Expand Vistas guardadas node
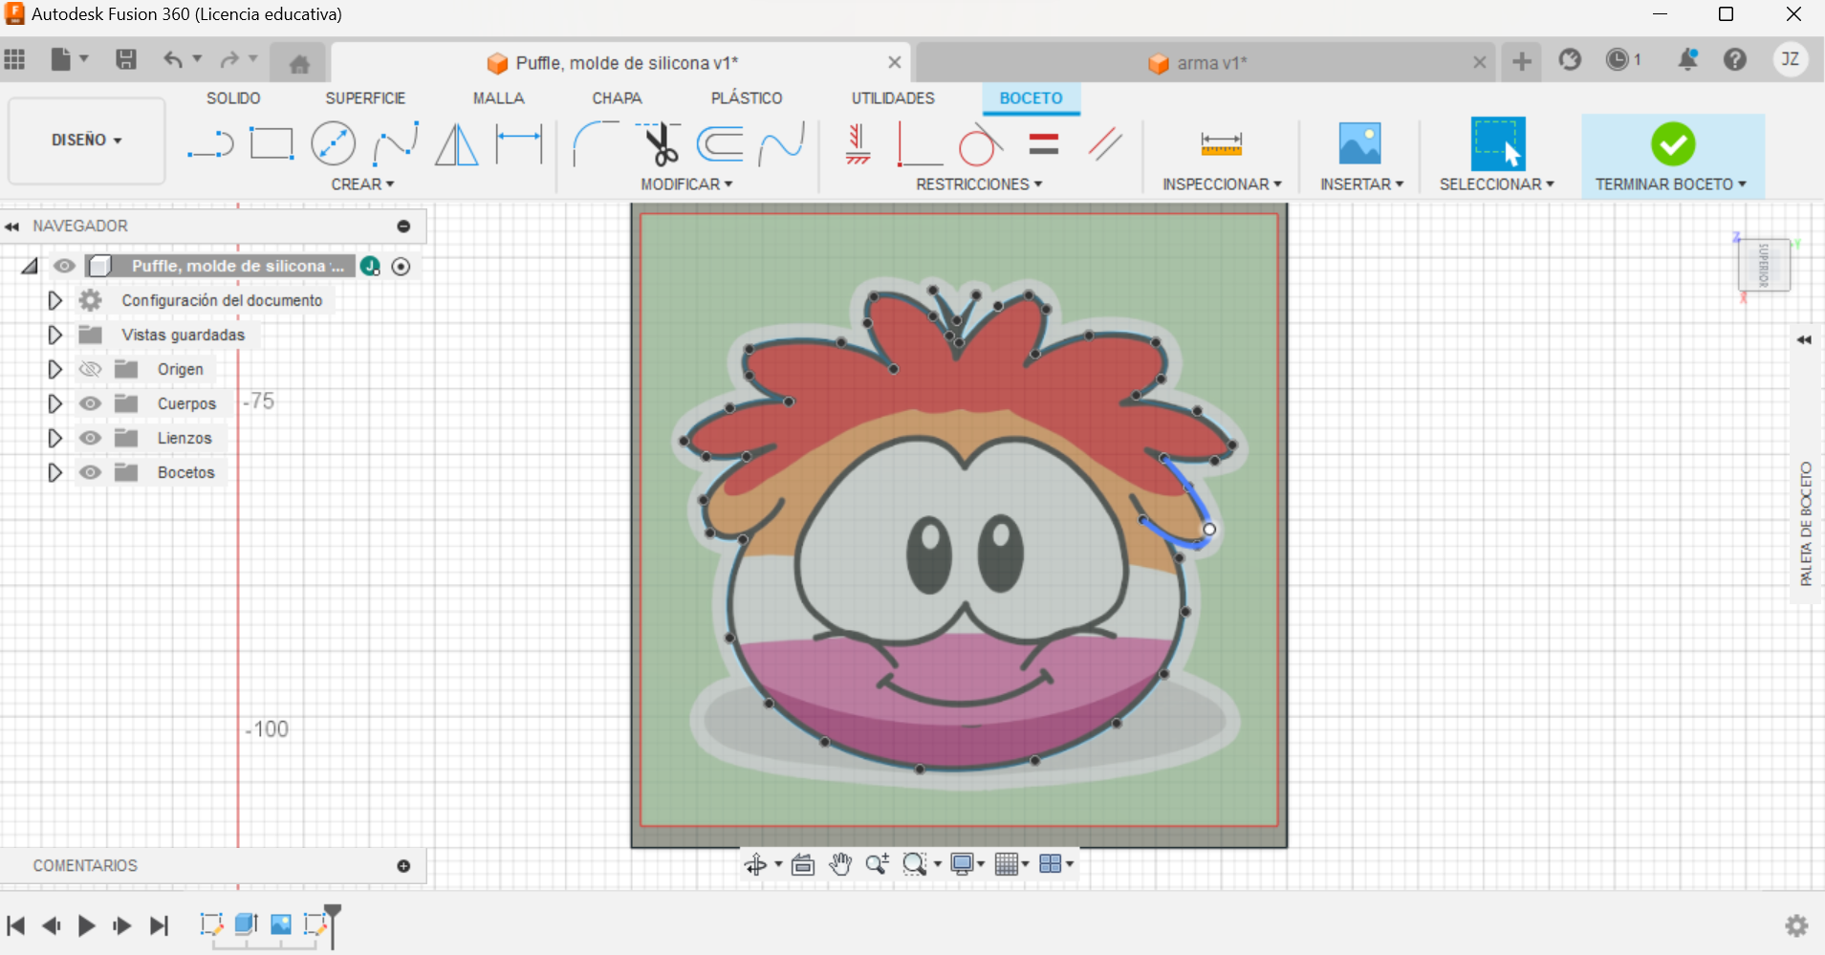The width and height of the screenshot is (1825, 955). (54, 335)
